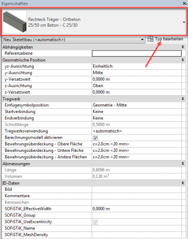Click the Typ bearbeiten button text

click(169, 39)
